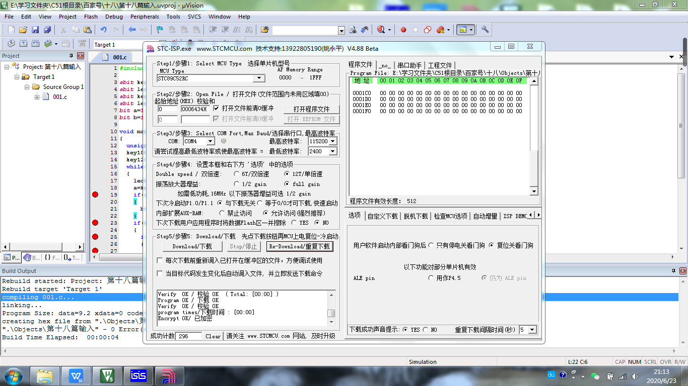Open Configuration with the wrench icon
Screen dimensions: 688x386
[485, 30]
